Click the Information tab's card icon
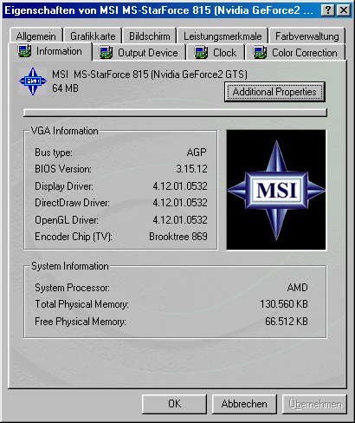 24,51
